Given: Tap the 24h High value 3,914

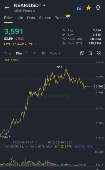Looking at the screenshot, I should point(97,30).
